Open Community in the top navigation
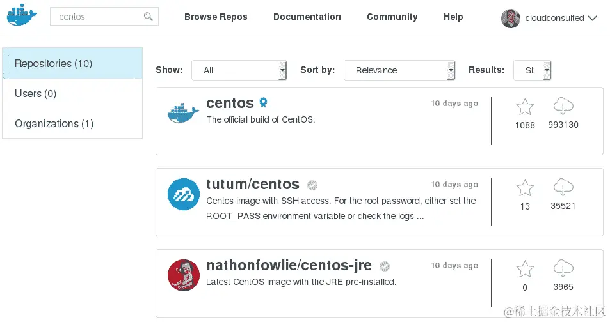610x322 pixels. point(392,17)
